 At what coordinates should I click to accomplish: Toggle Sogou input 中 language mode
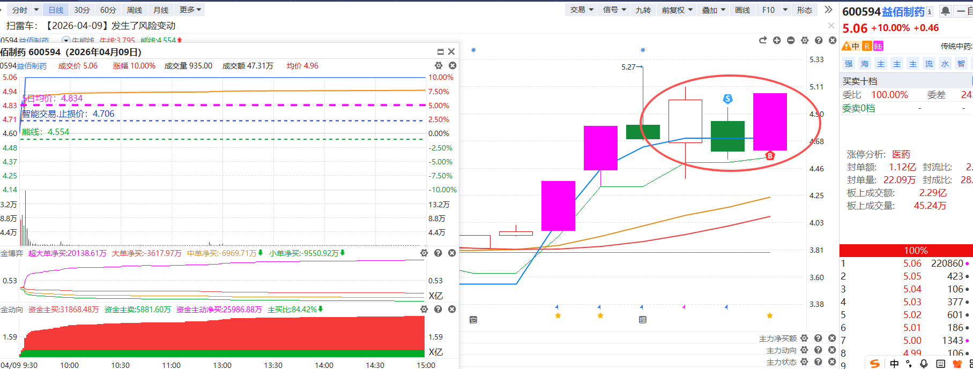tap(894, 364)
